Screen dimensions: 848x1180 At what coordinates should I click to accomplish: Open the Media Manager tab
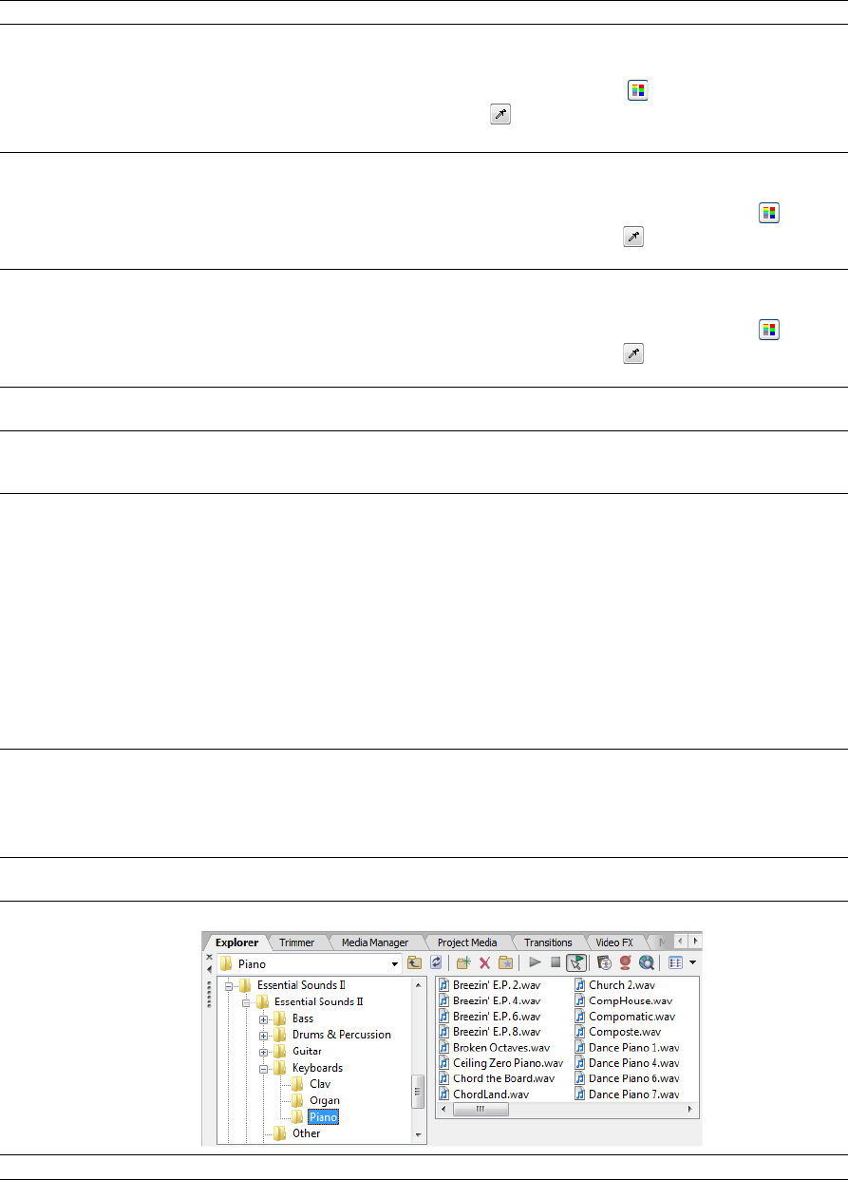pos(375,942)
